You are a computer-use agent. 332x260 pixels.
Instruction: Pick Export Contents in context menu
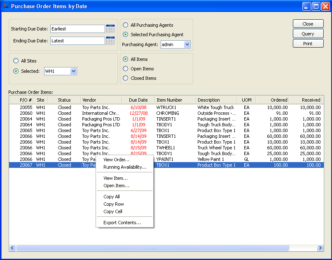122,223
